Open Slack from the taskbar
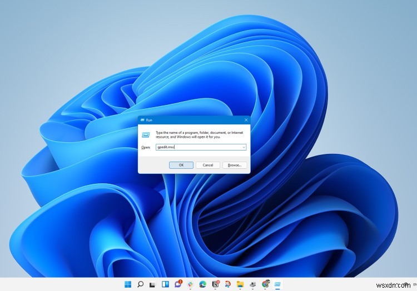Image resolution: width=417 pixels, height=291 pixels. click(x=190, y=284)
